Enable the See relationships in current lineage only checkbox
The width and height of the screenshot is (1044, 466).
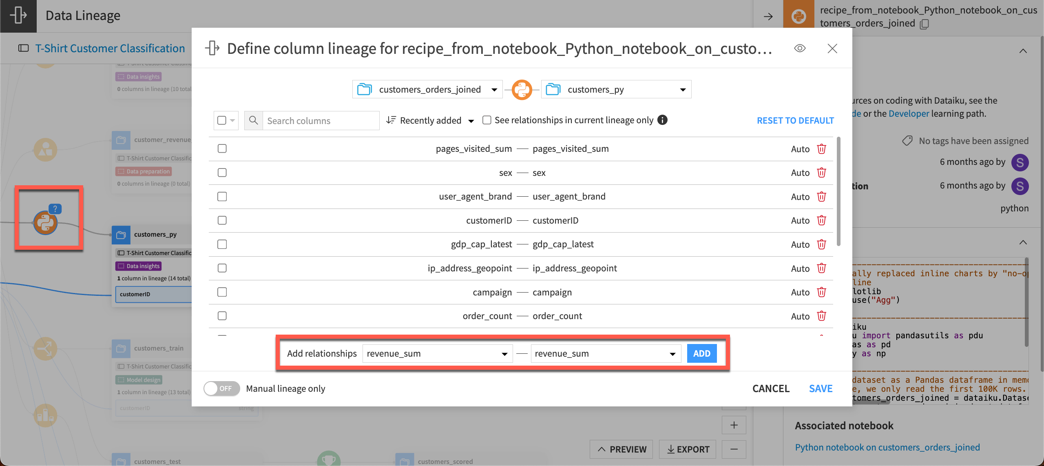(x=487, y=120)
